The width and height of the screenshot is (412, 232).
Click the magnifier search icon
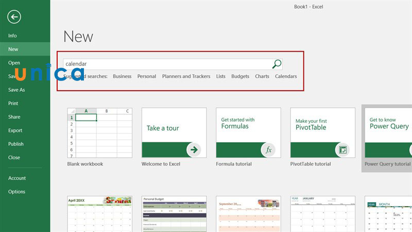[x=277, y=63]
